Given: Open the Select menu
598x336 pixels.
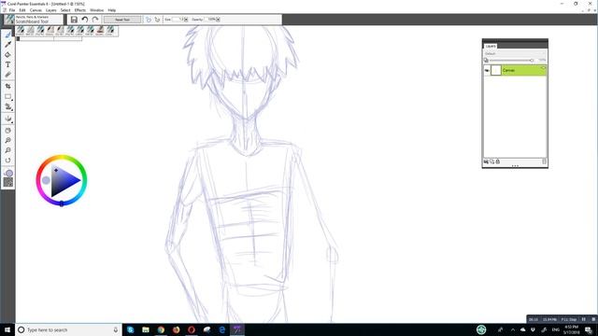Looking at the screenshot, I should coord(65,10).
